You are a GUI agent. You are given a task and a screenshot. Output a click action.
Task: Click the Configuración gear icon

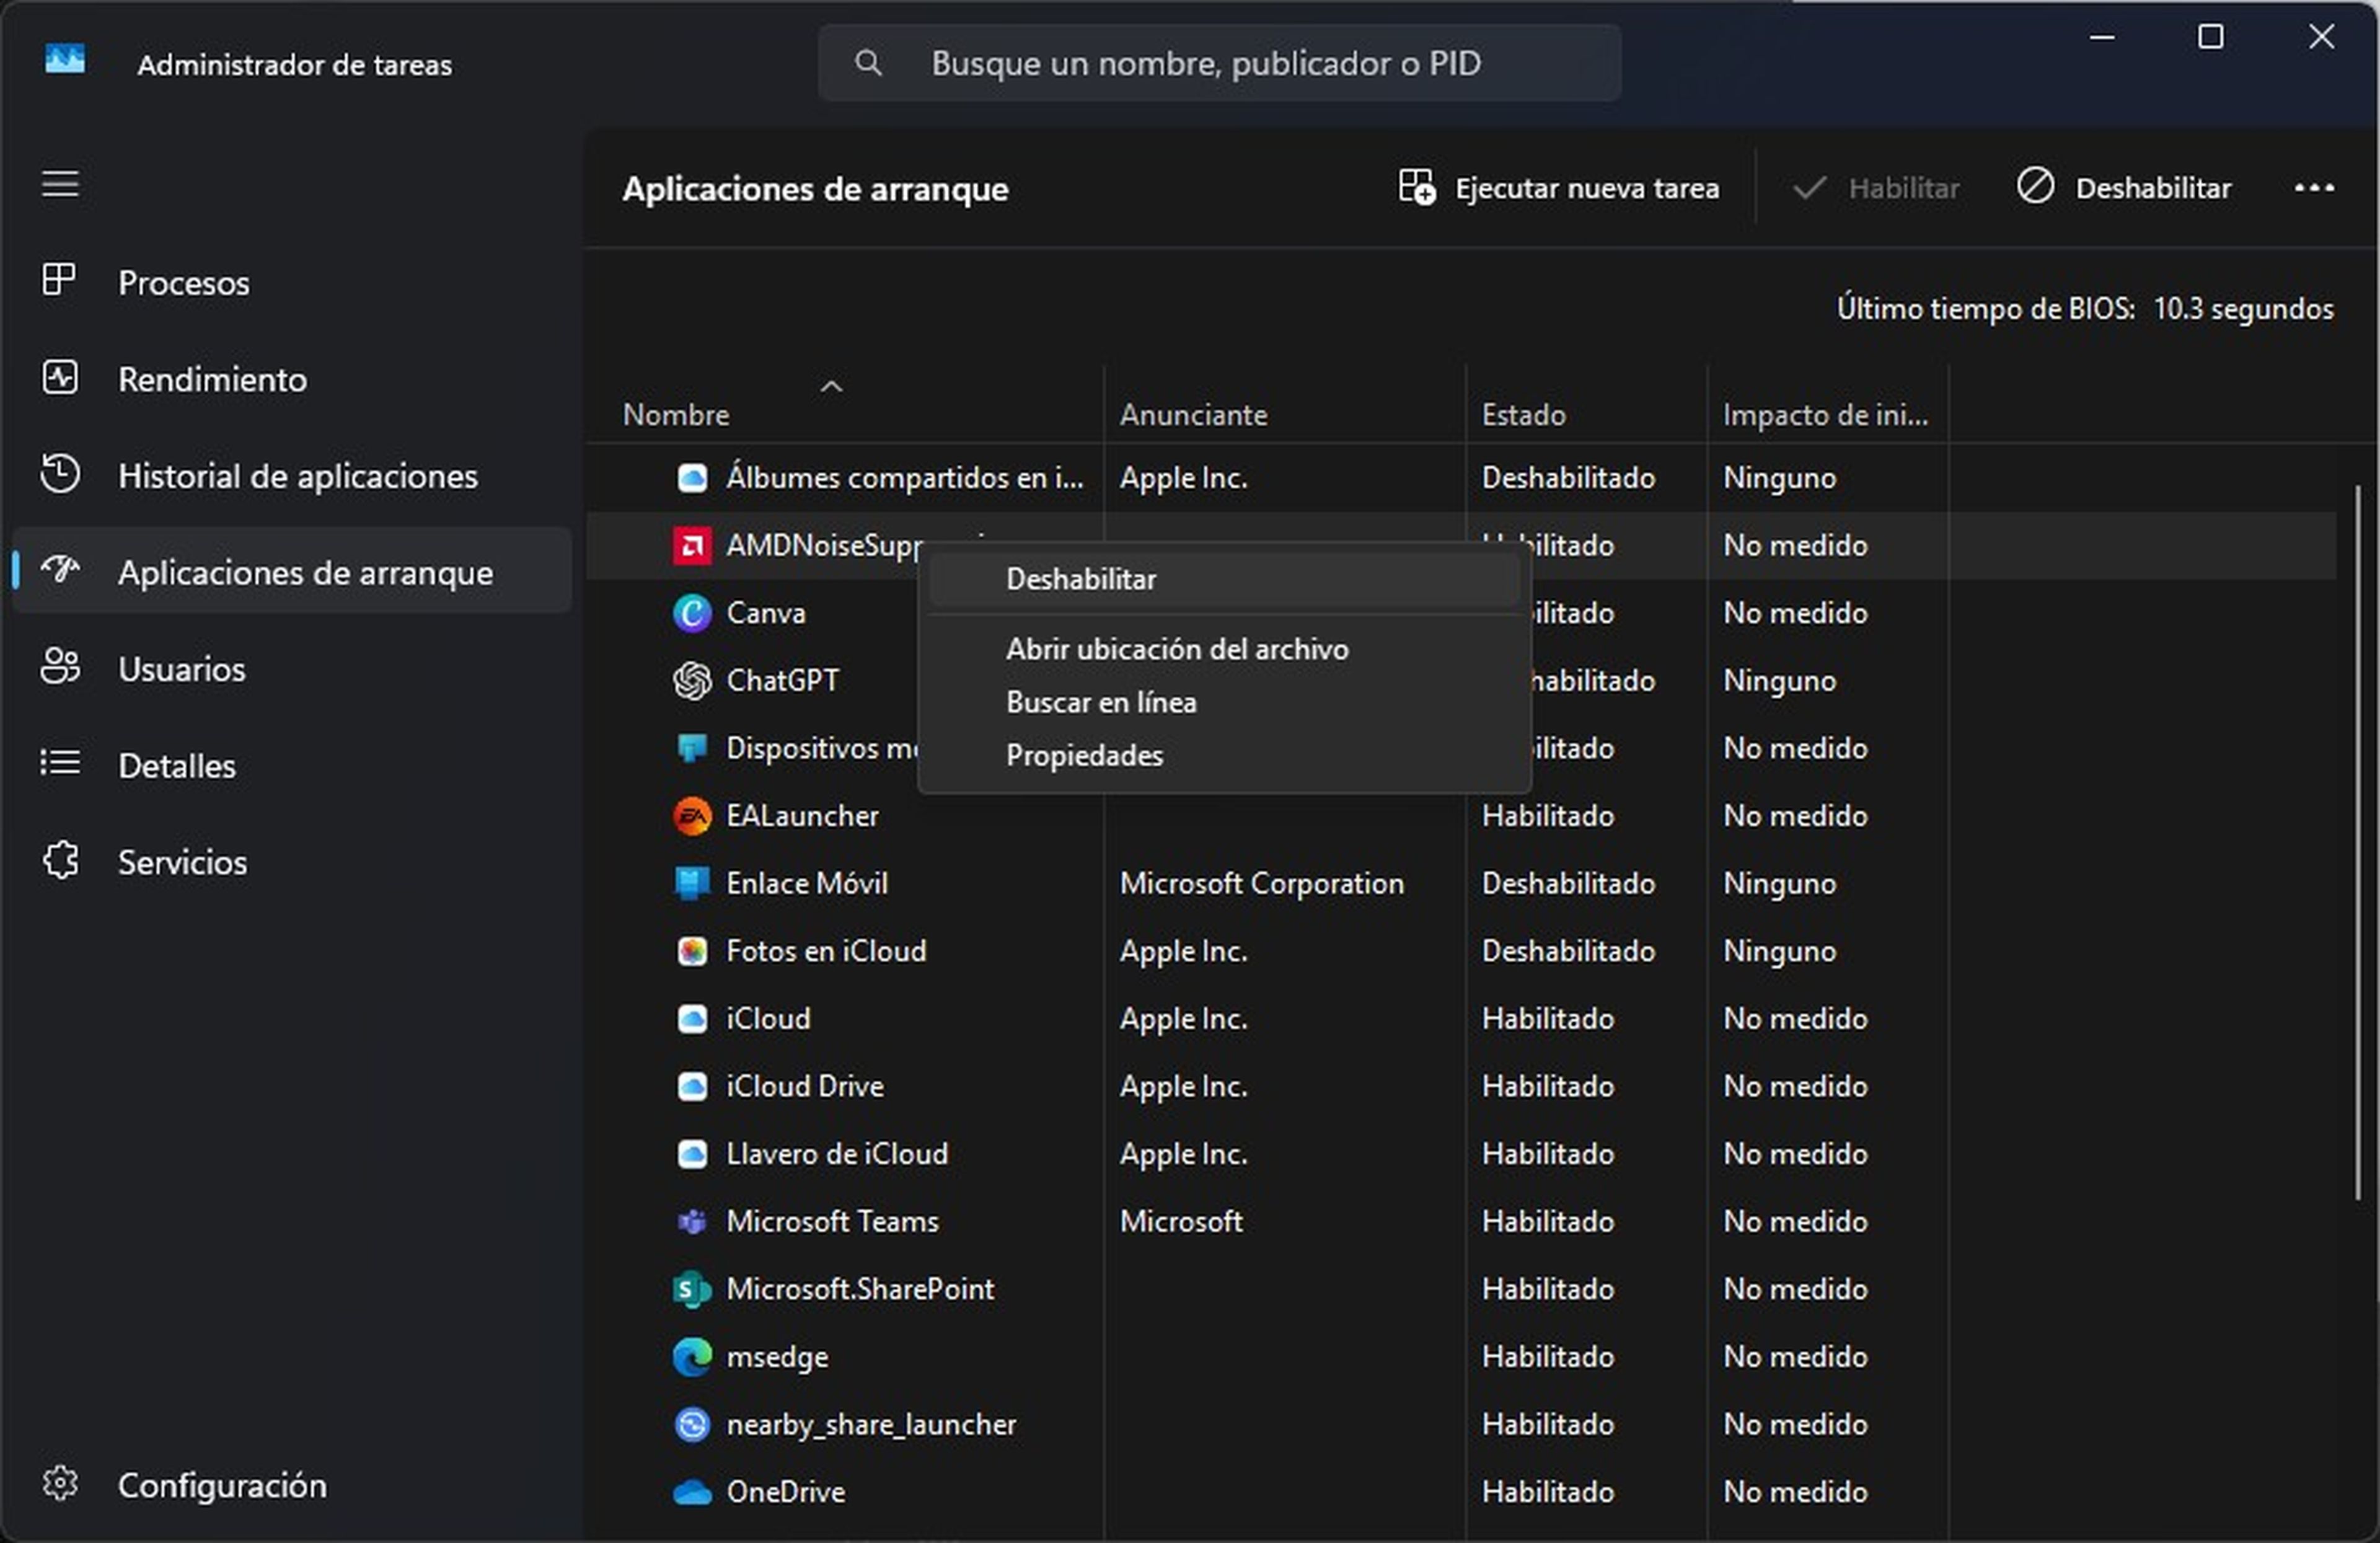(x=60, y=1483)
